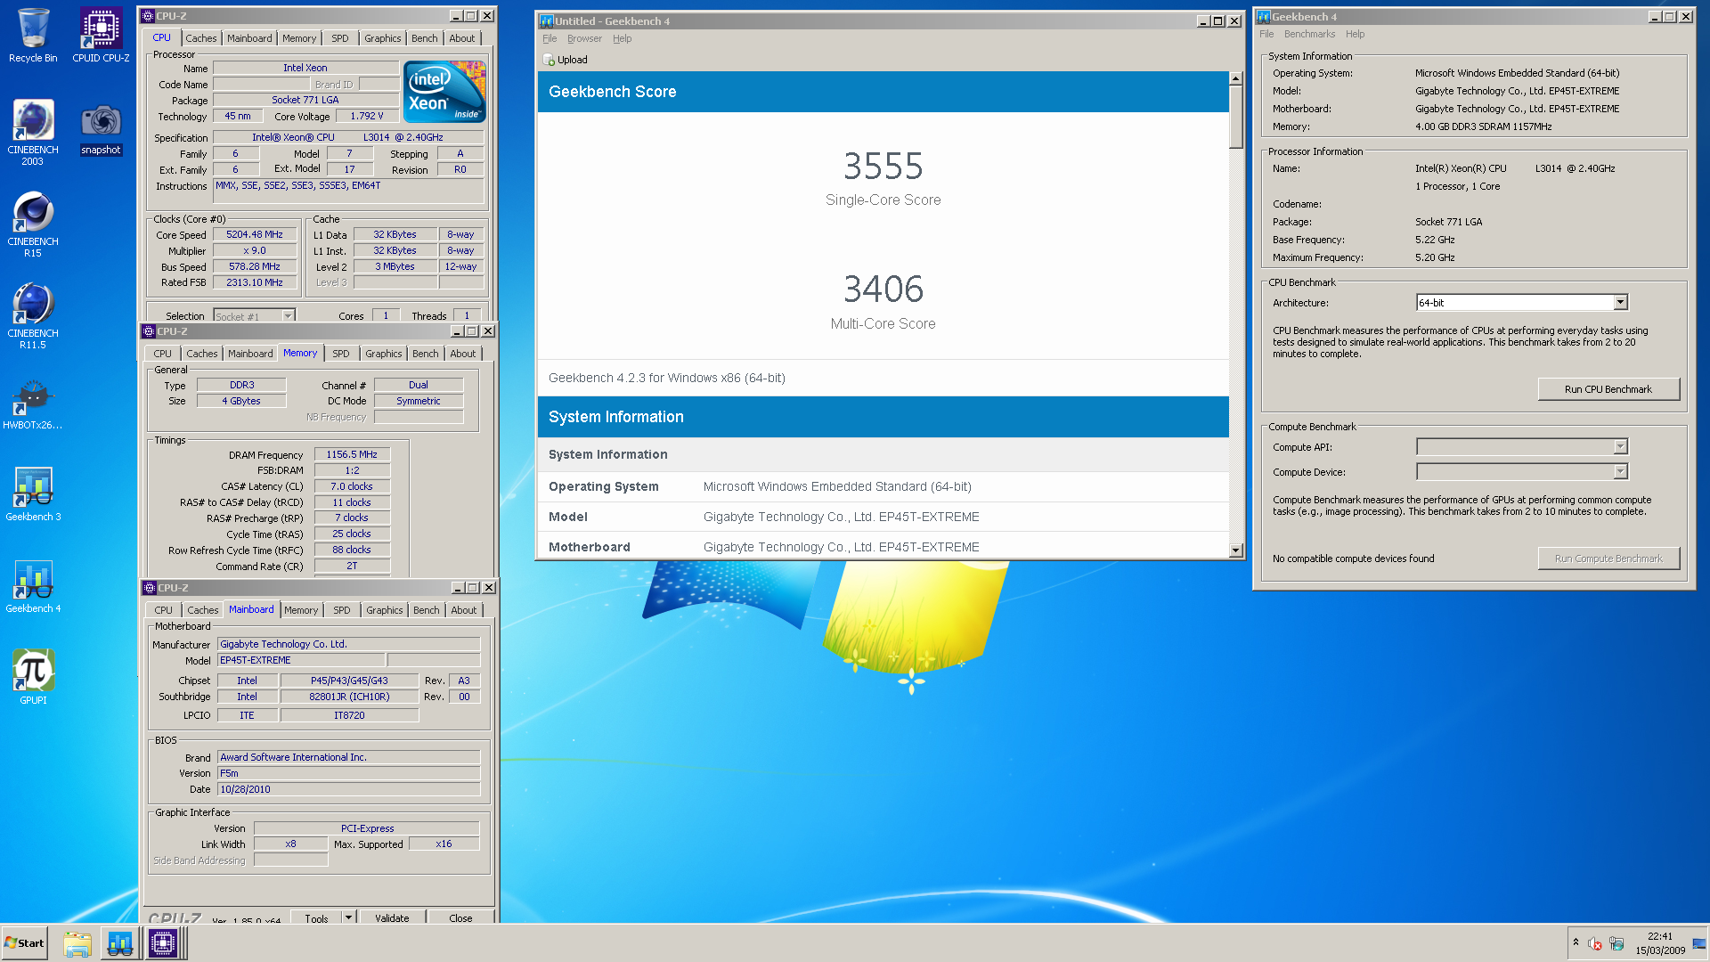Open Compute Device dropdown
Image resolution: width=1710 pixels, height=962 pixels.
(1620, 472)
